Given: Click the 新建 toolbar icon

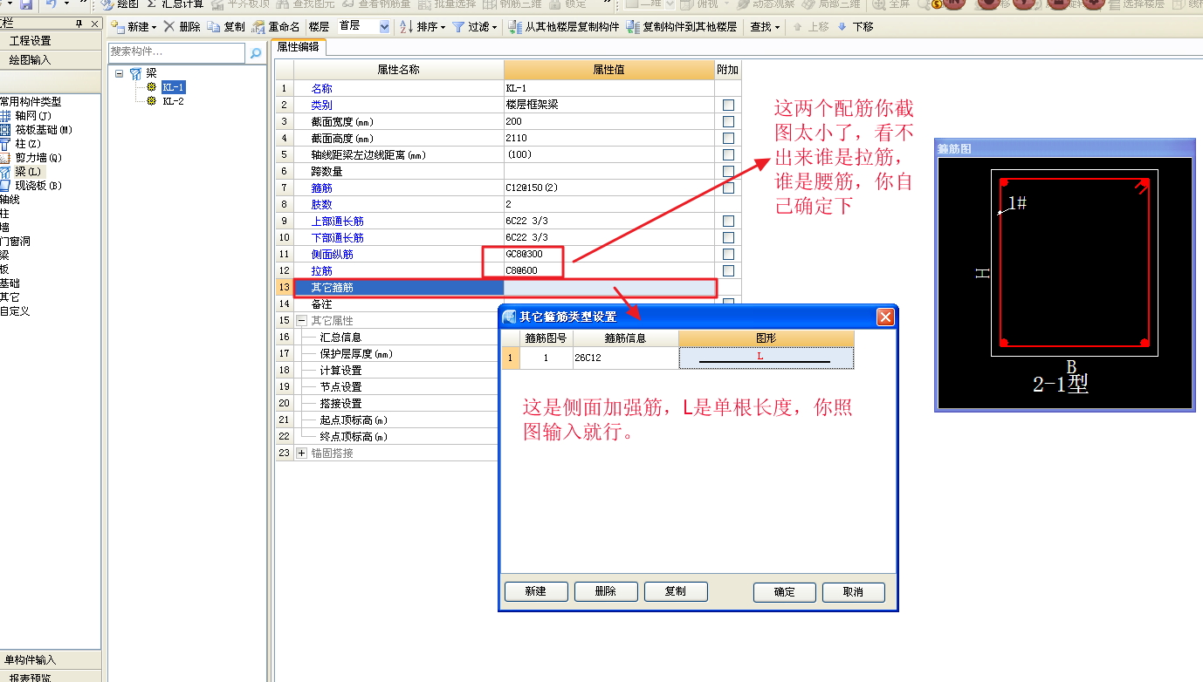Looking at the screenshot, I should [118, 27].
